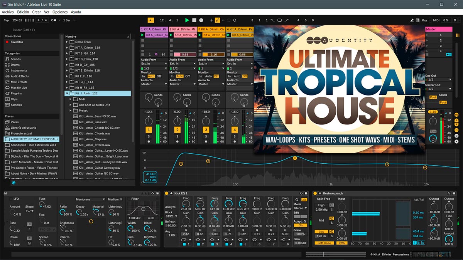Open the Archivo menu
This screenshot has height=260, width=463.
(x=8, y=12)
